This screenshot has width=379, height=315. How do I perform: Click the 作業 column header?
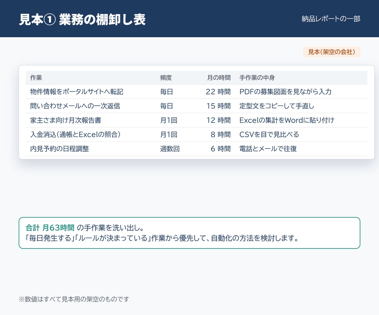[36, 78]
